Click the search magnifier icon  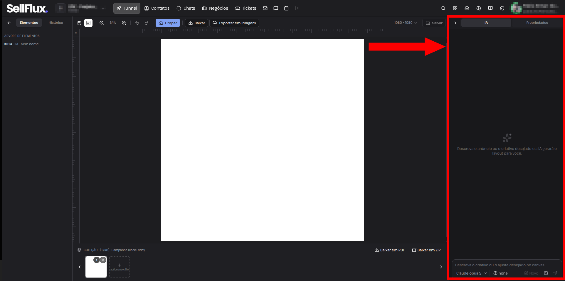[443, 8]
